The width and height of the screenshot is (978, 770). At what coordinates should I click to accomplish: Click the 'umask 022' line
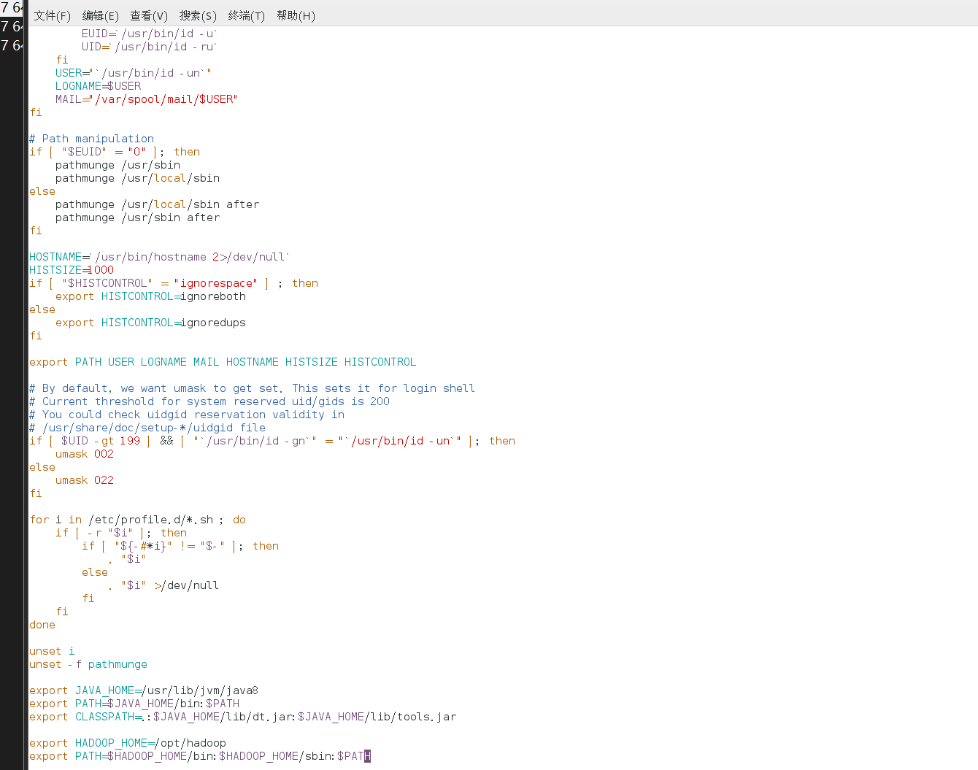click(85, 480)
